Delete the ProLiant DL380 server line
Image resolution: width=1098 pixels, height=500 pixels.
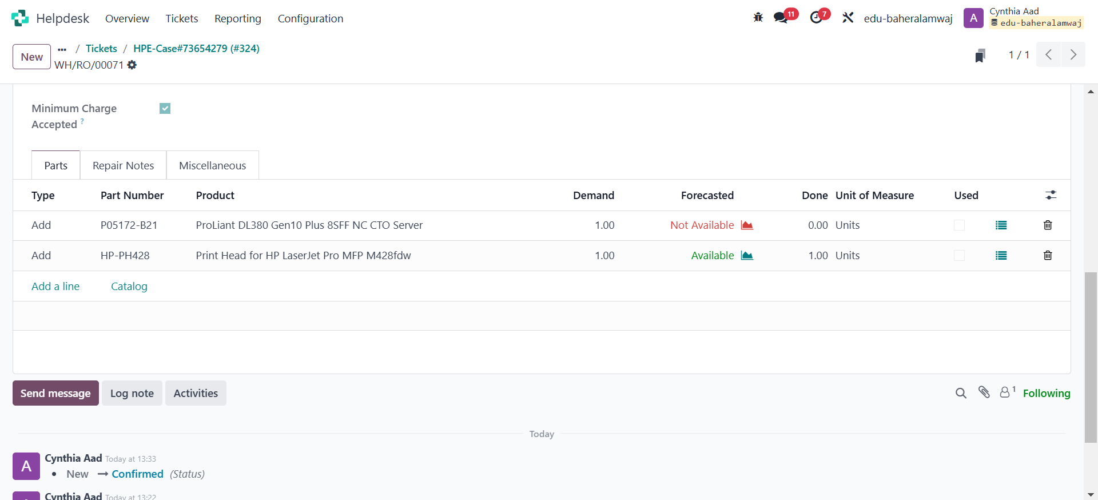(x=1047, y=225)
